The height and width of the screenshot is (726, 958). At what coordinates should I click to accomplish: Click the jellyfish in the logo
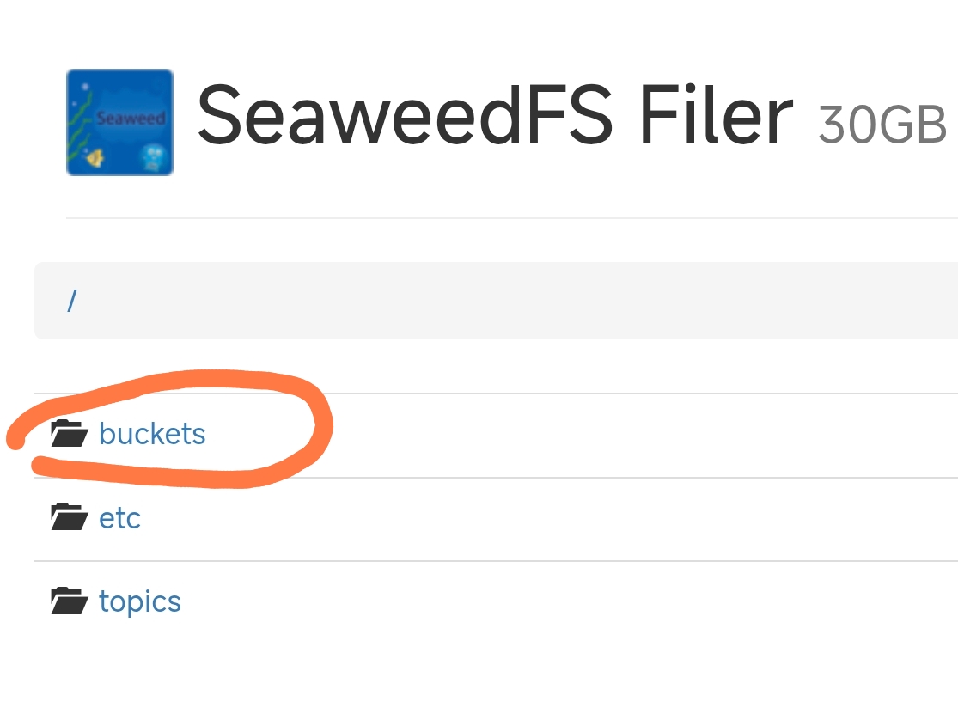150,156
